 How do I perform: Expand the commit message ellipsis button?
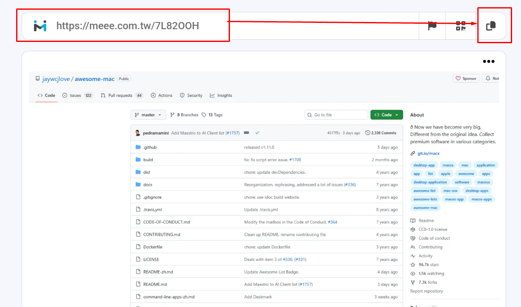246,133
